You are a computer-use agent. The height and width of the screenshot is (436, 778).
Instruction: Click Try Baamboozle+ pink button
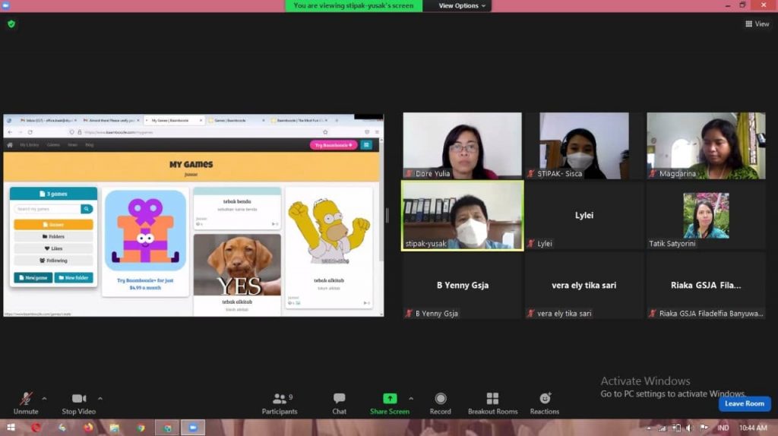[334, 145]
